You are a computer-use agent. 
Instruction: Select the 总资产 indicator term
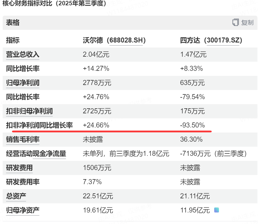(16, 196)
